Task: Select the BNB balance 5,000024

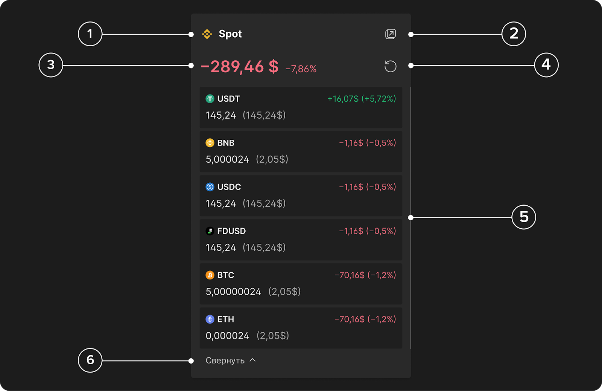Action: pyautogui.click(x=227, y=159)
